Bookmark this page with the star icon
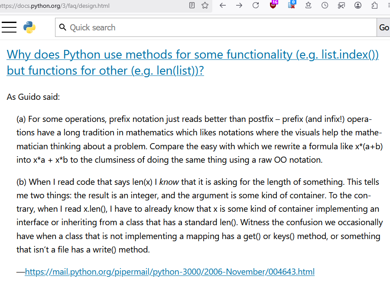Viewport: 390px width, 282px height. click(x=205, y=5)
